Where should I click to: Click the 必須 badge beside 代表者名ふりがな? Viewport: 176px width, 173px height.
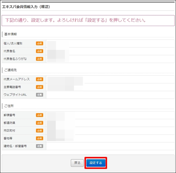pos(40,59)
